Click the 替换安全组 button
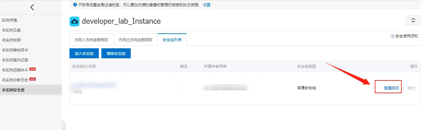This screenshot has height=130, width=422. [x=116, y=53]
